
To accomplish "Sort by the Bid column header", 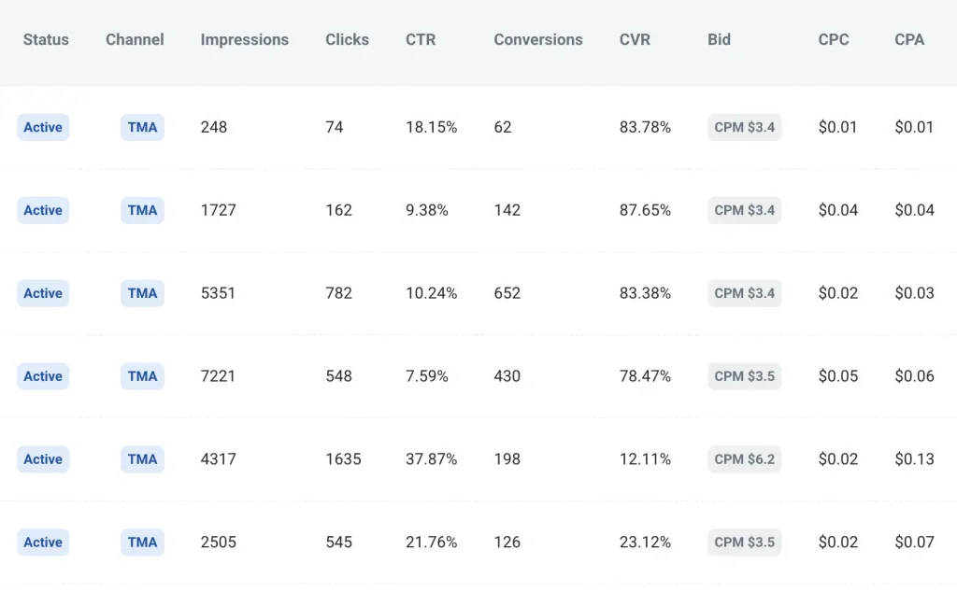I will [x=719, y=39].
